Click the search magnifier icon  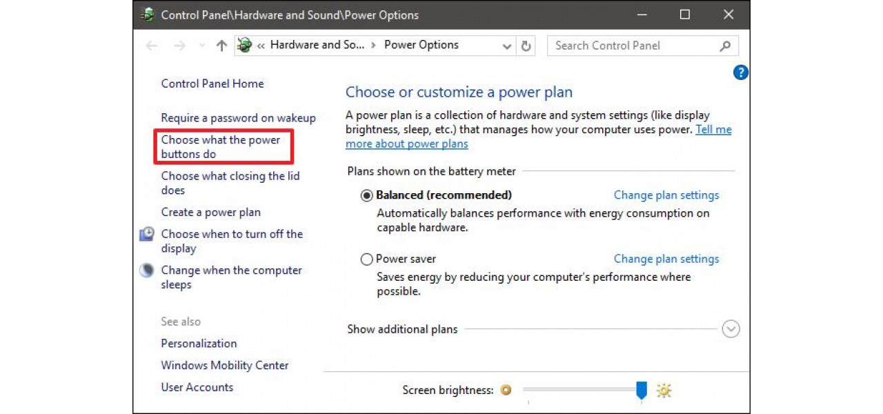pyautogui.click(x=725, y=46)
